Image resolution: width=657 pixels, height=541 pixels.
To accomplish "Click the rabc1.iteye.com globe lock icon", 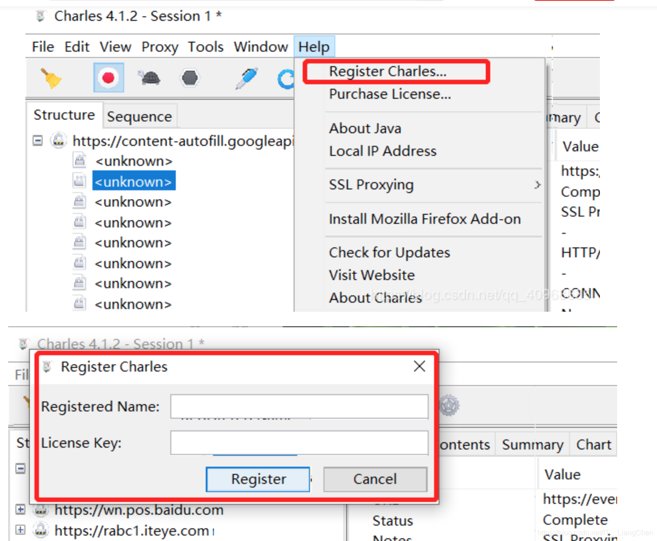I will click(41, 530).
